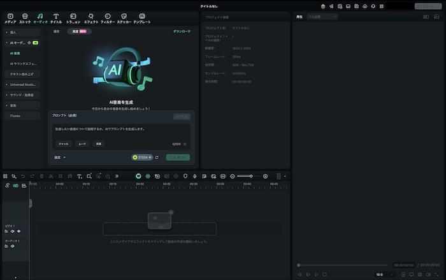Image resolution: width=446 pixels, height=280 pixels.
Task: Select the text tool in timeline toolbar
Action: (79, 176)
